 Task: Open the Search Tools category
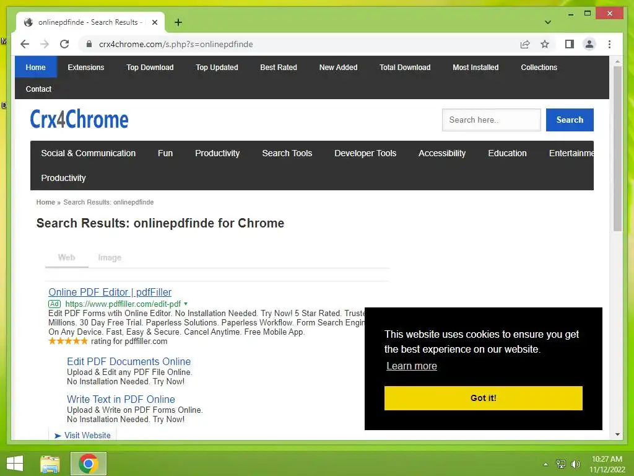coord(287,153)
